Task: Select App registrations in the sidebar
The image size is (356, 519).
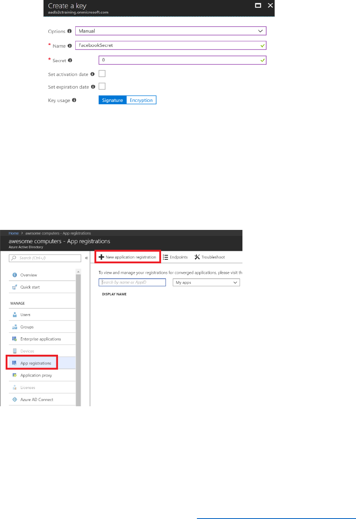Action: click(42, 363)
